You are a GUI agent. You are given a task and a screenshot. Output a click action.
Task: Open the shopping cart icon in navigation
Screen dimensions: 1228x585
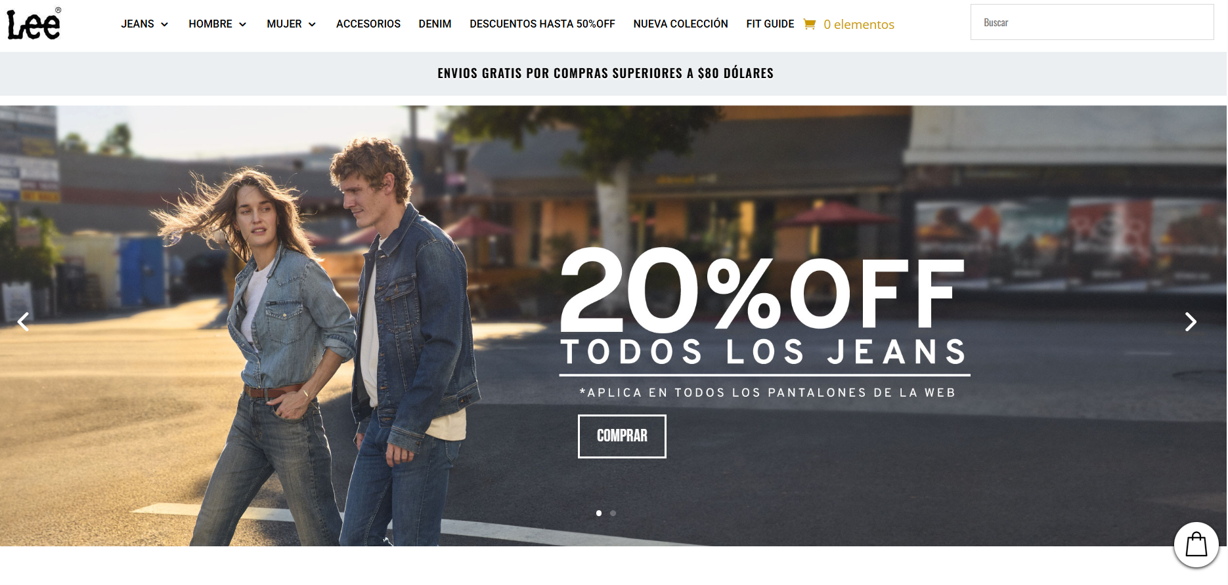[x=810, y=24]
